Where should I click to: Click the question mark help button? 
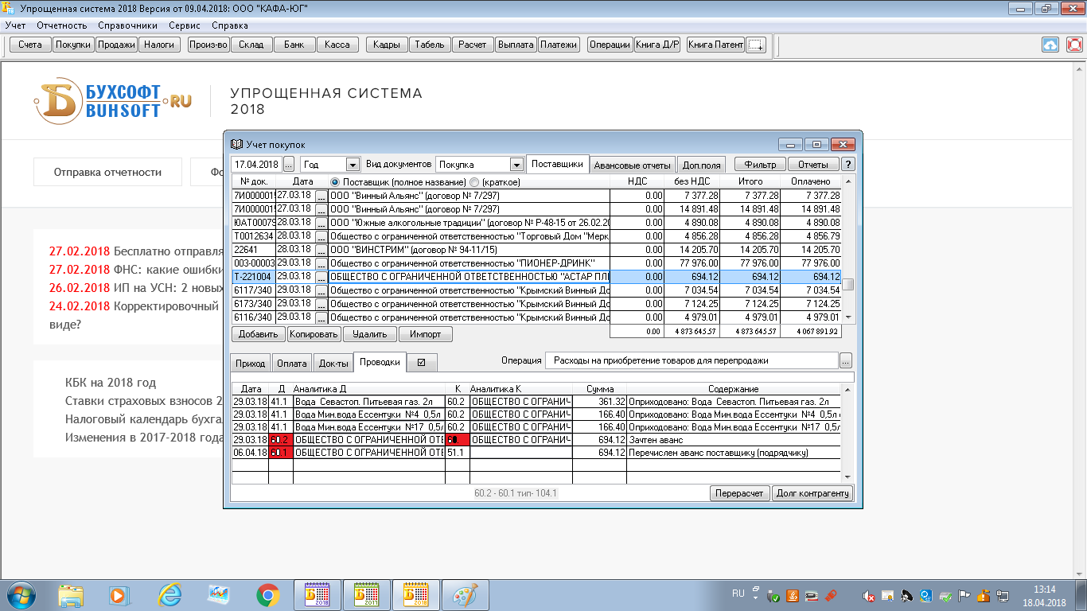tap(848, 165)
